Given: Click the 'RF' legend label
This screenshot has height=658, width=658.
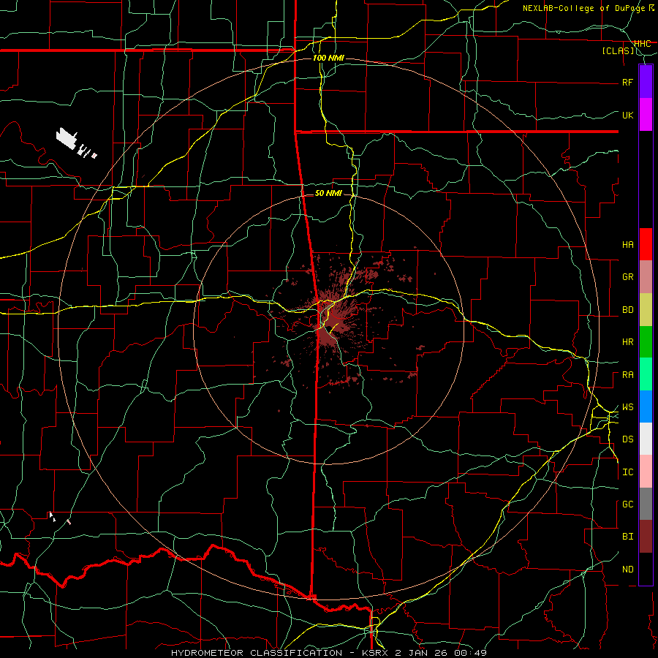Looking at the screenshot, I should (x=627, y=82).
